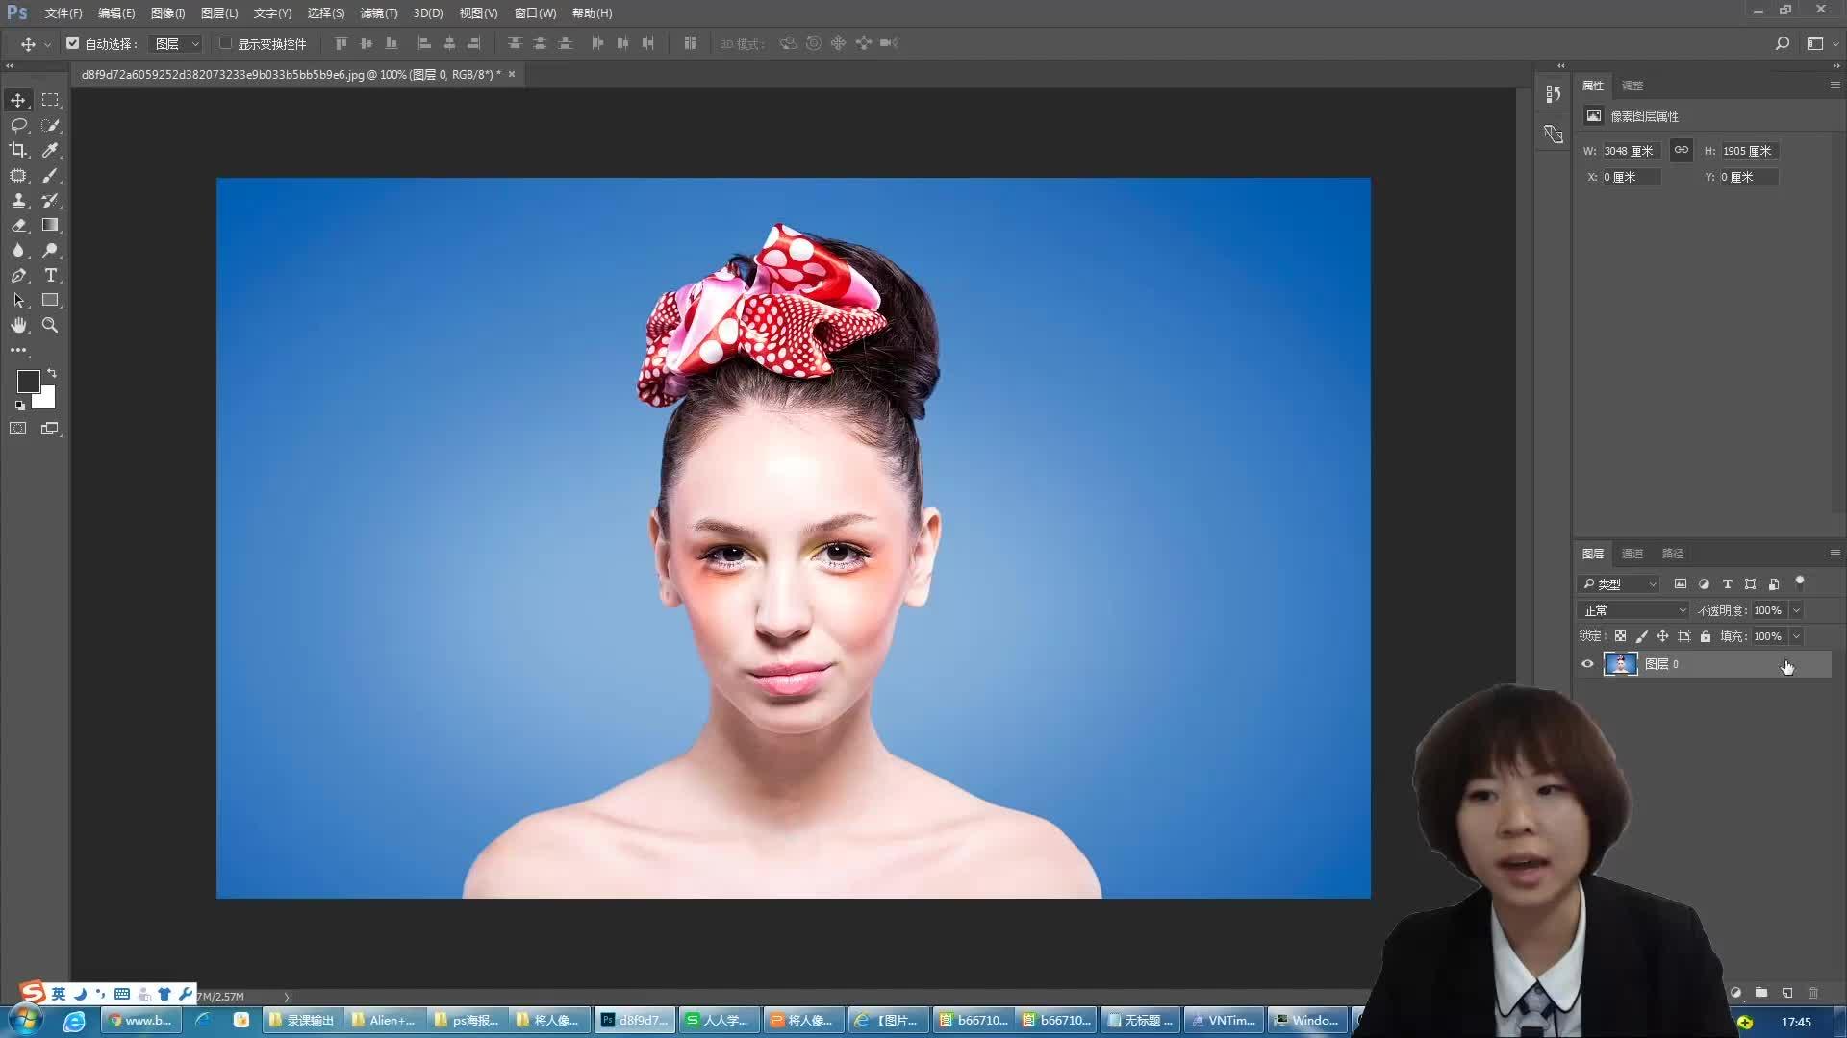Select the Clone Stamp tool
The height and width of the screenshot is (1038, 1847).
pyautogui.click(x=18, y=200)
